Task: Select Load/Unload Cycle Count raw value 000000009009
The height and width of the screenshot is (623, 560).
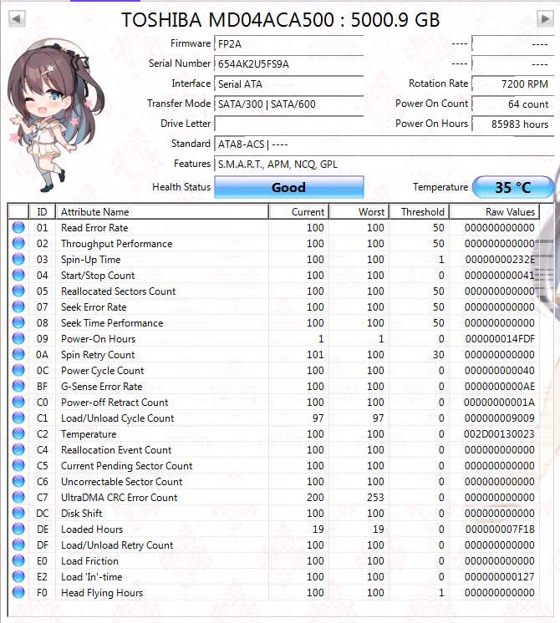Action: pyautogui.click(x=500, y=418)
